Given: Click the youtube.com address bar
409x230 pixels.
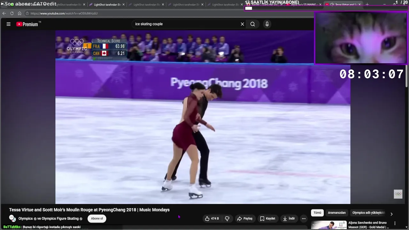Looking at the screenshot, I should 166,13.
